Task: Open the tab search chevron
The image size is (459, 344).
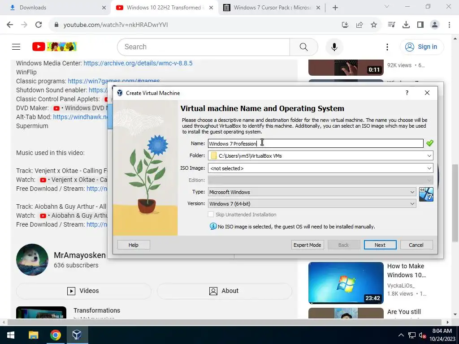Action: (387, 6)
